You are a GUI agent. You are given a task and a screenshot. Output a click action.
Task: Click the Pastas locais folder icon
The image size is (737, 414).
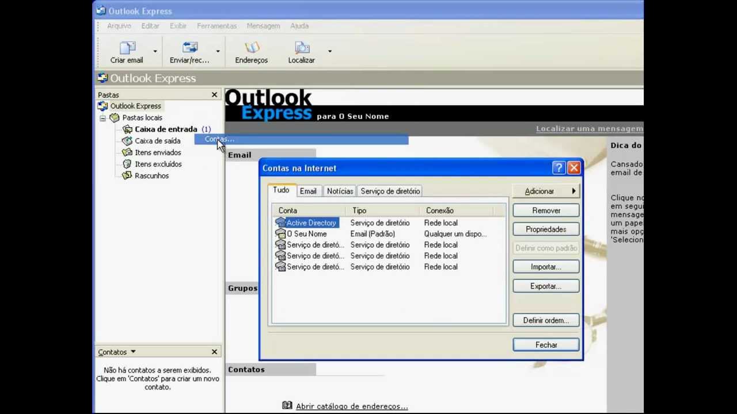tap(115, 118)
